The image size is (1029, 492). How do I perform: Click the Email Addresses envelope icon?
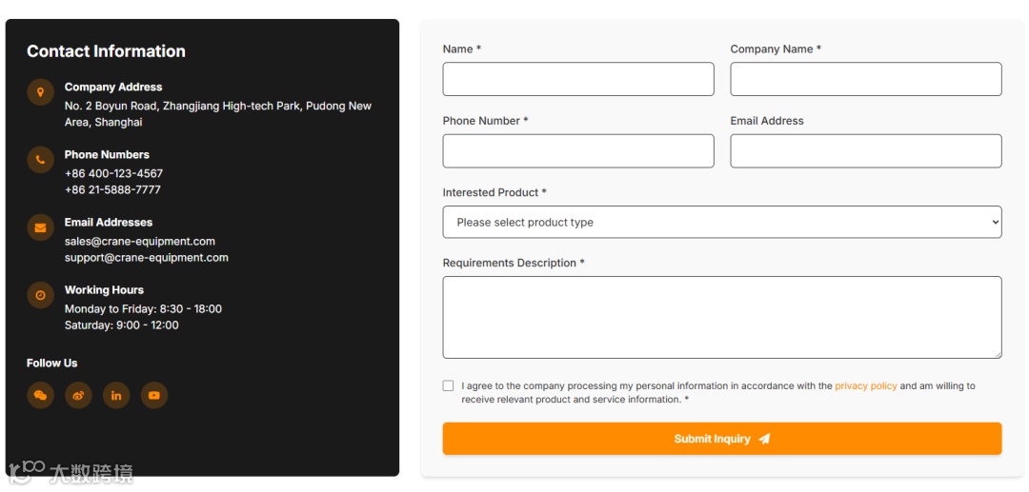[40, 227]
